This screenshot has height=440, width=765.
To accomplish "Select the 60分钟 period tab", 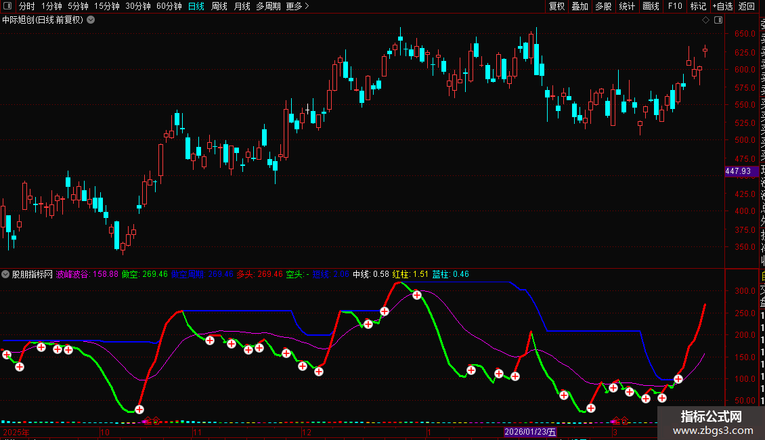I will (169, 6).
